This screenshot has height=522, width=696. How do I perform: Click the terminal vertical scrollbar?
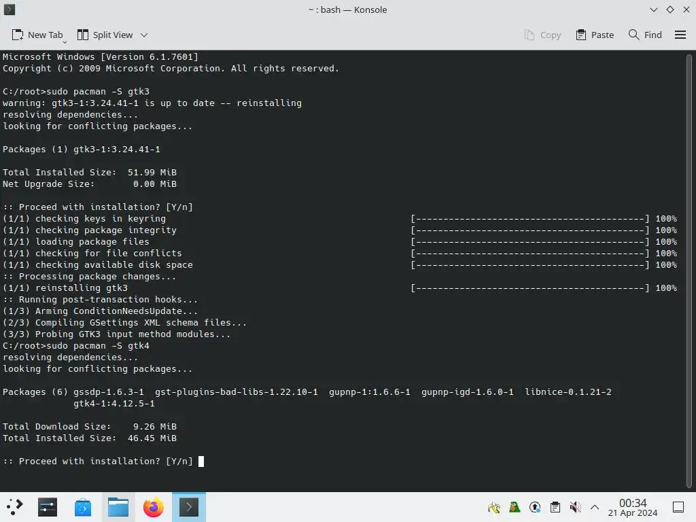(x=689, y=271)
